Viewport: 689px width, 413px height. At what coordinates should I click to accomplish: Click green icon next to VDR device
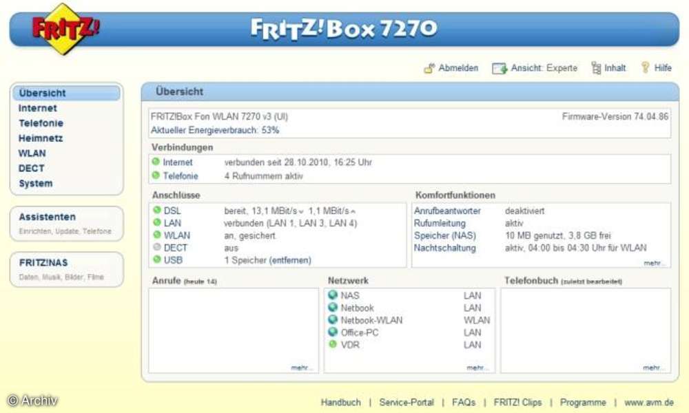(333, 344)
